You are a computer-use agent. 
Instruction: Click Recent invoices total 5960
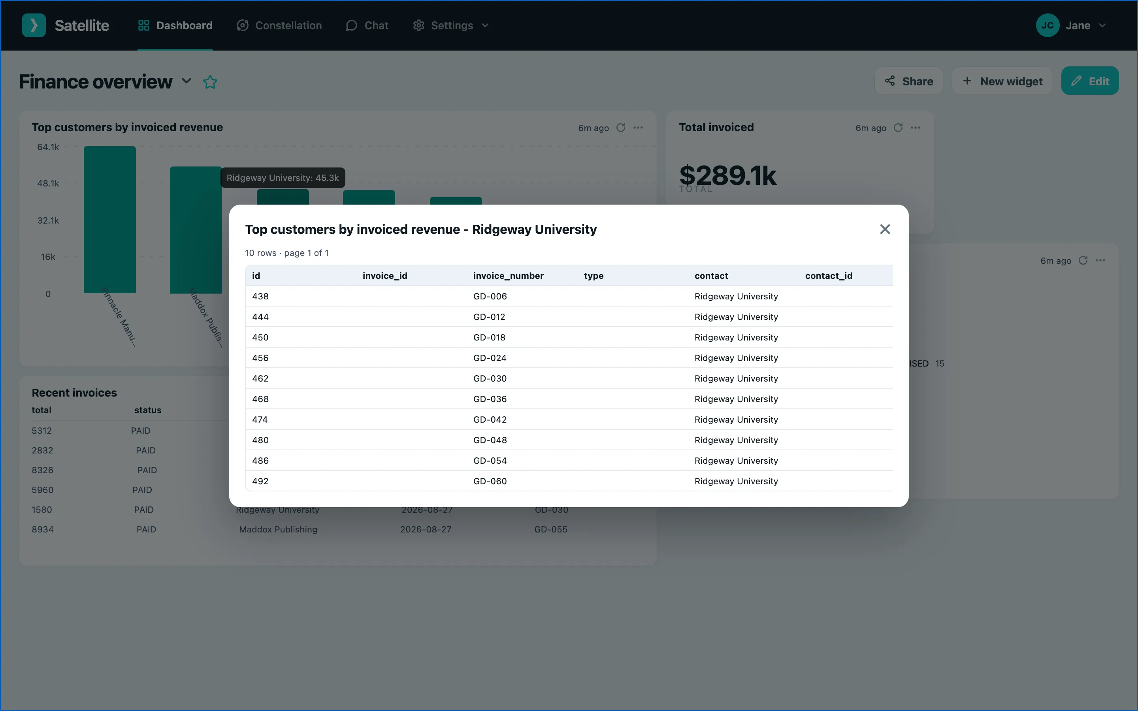click(42, 490)
